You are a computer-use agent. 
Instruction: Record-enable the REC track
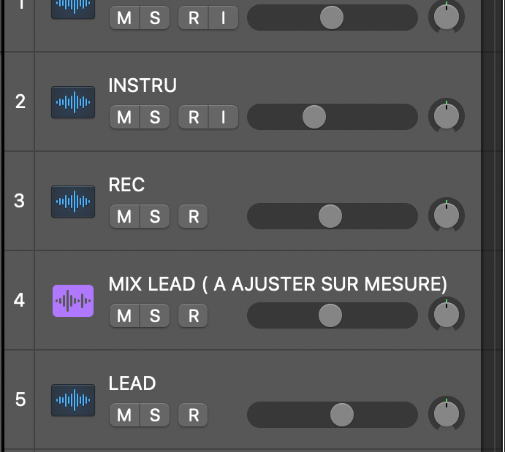tap(194, 216)
